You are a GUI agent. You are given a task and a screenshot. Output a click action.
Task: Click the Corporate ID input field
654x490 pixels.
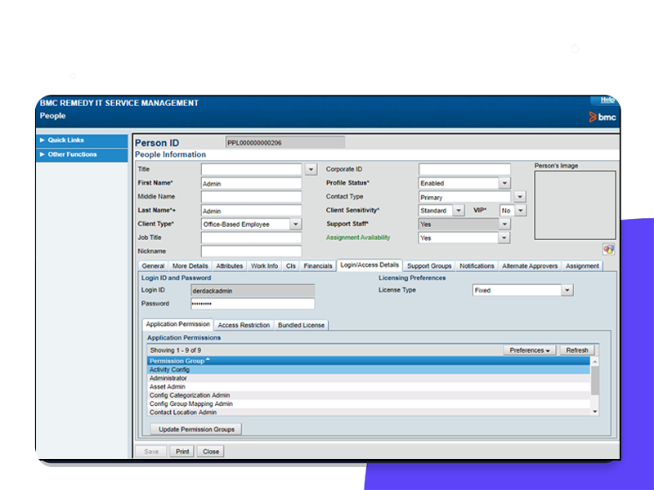coord(464,169)
